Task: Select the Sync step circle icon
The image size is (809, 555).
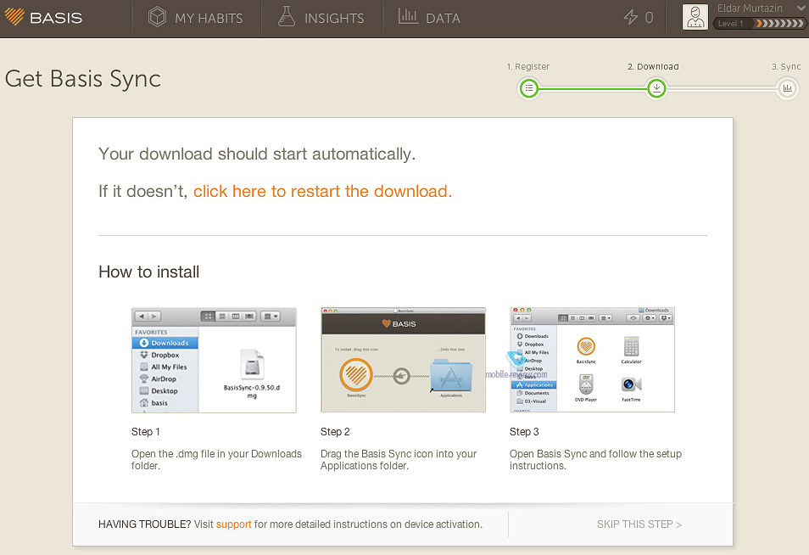Action: coord(787,88)
